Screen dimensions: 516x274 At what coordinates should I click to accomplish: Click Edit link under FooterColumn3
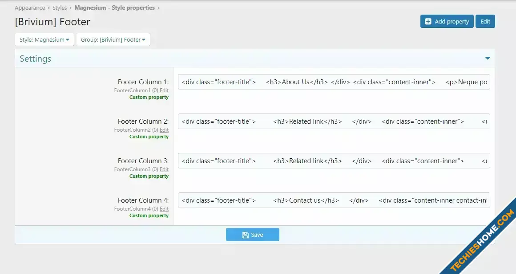pos(164,169)
